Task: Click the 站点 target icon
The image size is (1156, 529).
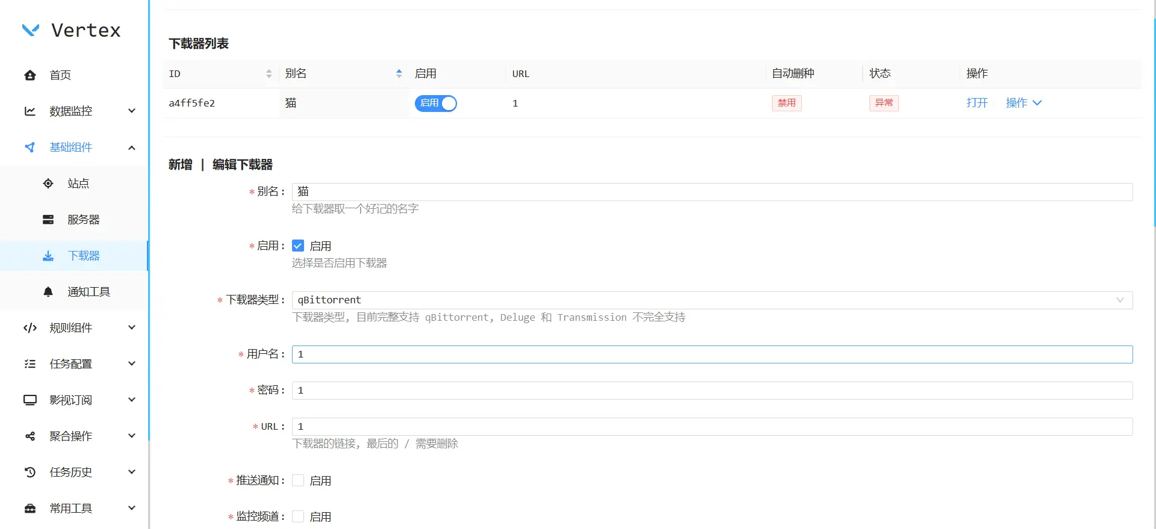Action: click(48, 184)
